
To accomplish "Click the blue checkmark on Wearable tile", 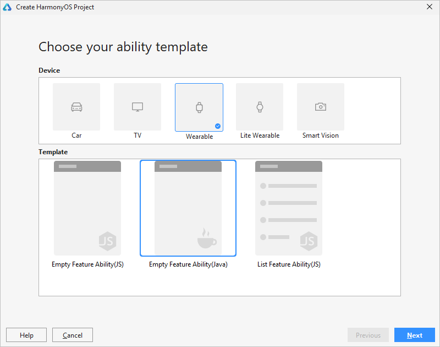I will [x=218, y=126].
